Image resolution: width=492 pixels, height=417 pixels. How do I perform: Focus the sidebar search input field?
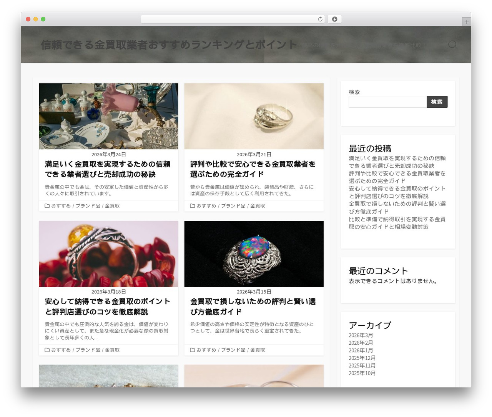coord(387,102)
